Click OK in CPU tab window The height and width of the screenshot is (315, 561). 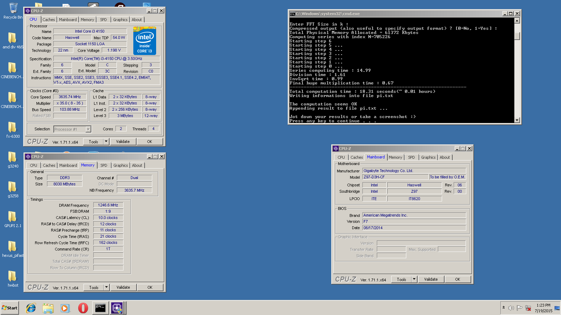150,142
